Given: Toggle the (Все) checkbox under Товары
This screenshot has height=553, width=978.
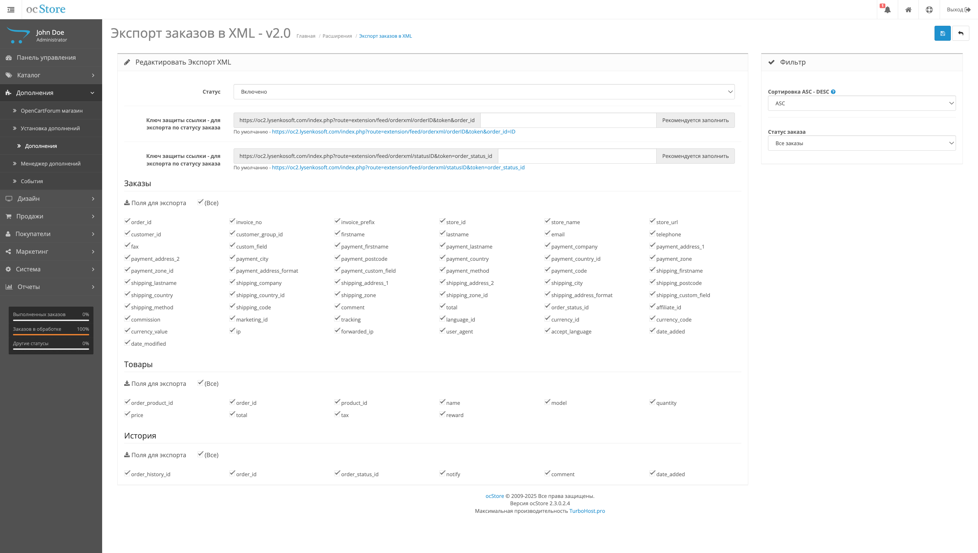Looking at the screenshot, I should 200,383.
